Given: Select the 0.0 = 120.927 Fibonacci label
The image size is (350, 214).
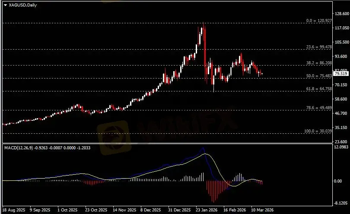Looking at the screenshot, I should point(319,21).
